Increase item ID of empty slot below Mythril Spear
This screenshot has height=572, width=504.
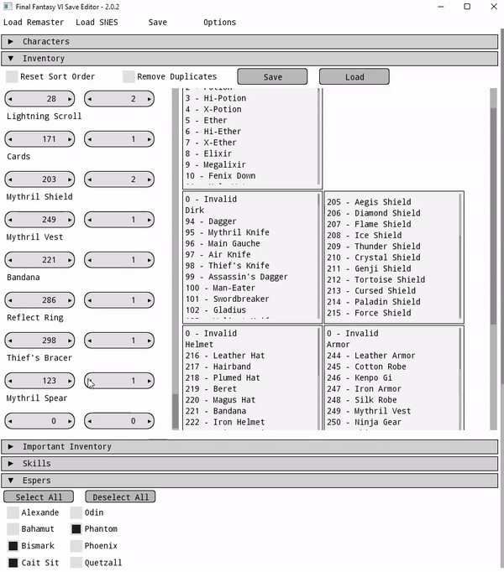pos(70,421)
